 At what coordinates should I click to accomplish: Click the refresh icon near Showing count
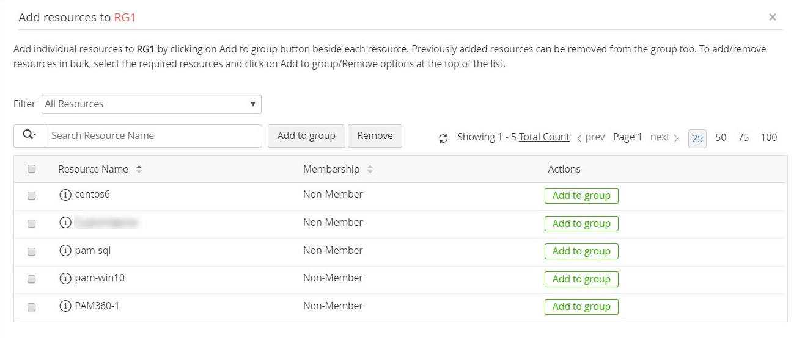[x=444, y=138]
